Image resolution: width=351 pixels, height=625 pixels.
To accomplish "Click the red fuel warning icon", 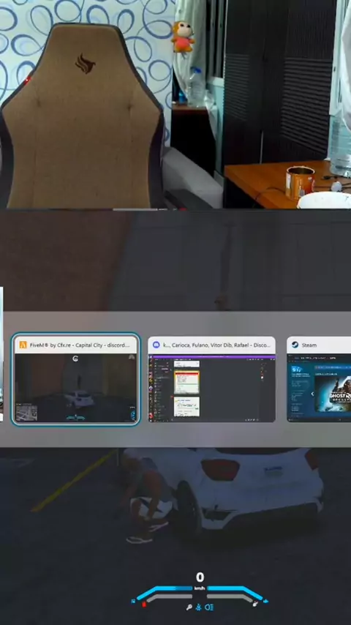I will click(x=144, y=605).
